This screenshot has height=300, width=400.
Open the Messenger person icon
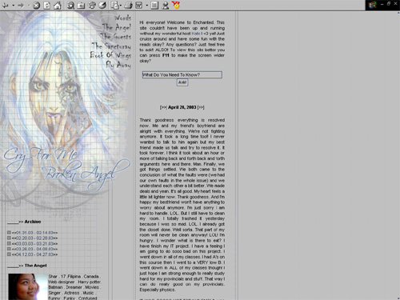coord(166,5)
